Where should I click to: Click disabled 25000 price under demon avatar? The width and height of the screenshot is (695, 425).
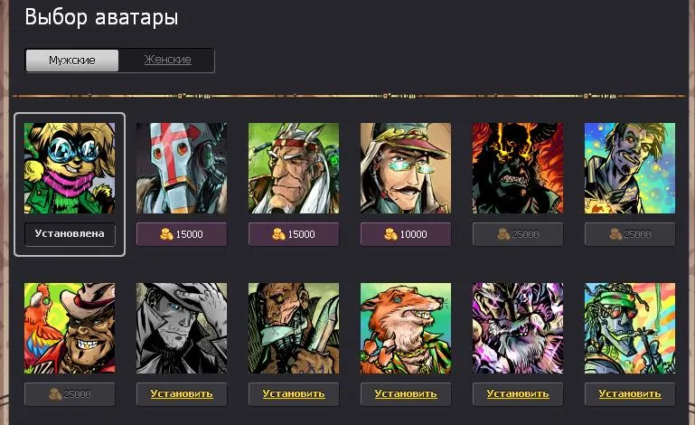(x=518, y=234)
